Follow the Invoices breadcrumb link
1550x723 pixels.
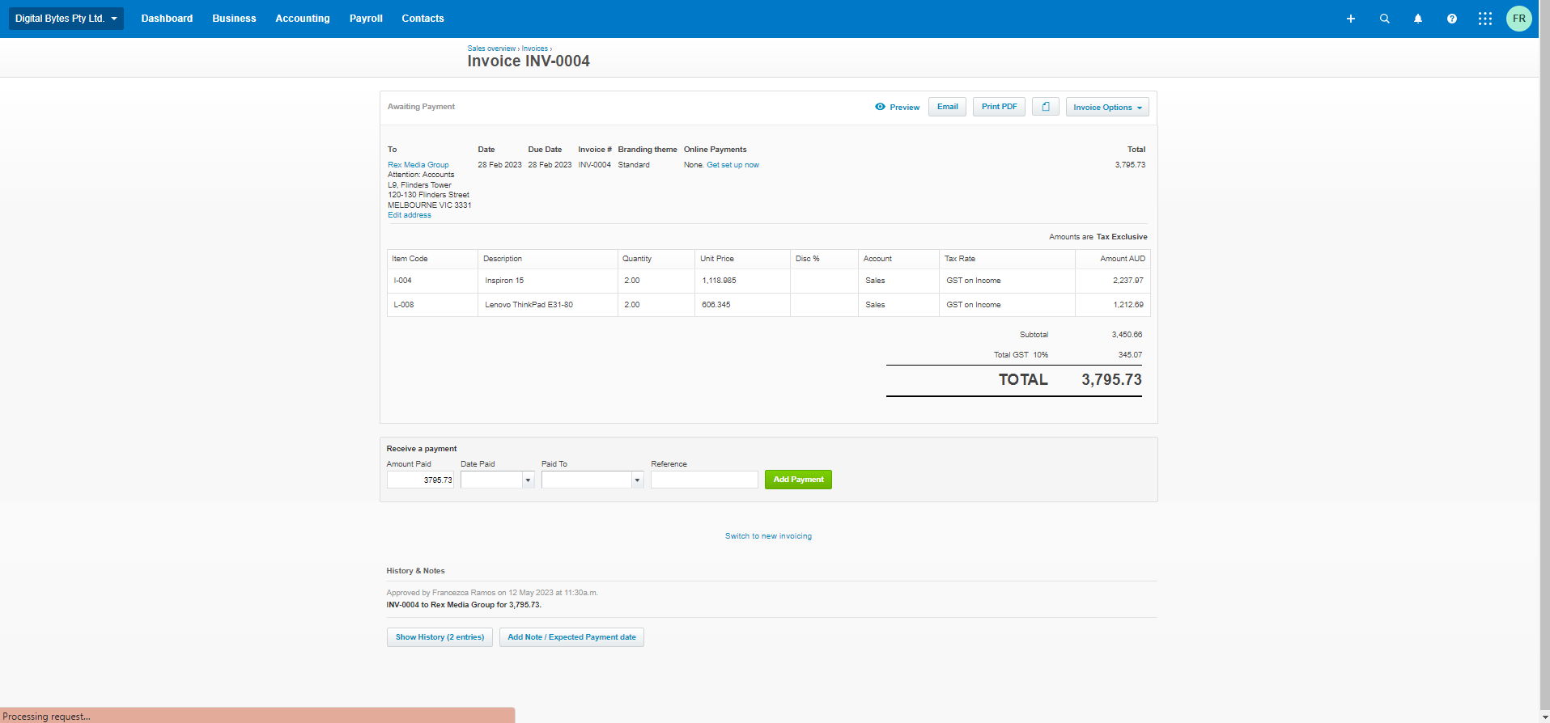click(534, 49)
